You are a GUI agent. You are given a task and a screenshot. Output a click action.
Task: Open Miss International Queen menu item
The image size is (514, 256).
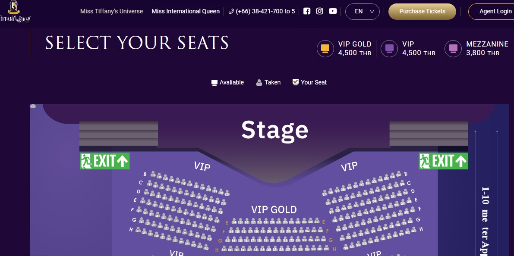pyautogui.click(x=186, y=11)
